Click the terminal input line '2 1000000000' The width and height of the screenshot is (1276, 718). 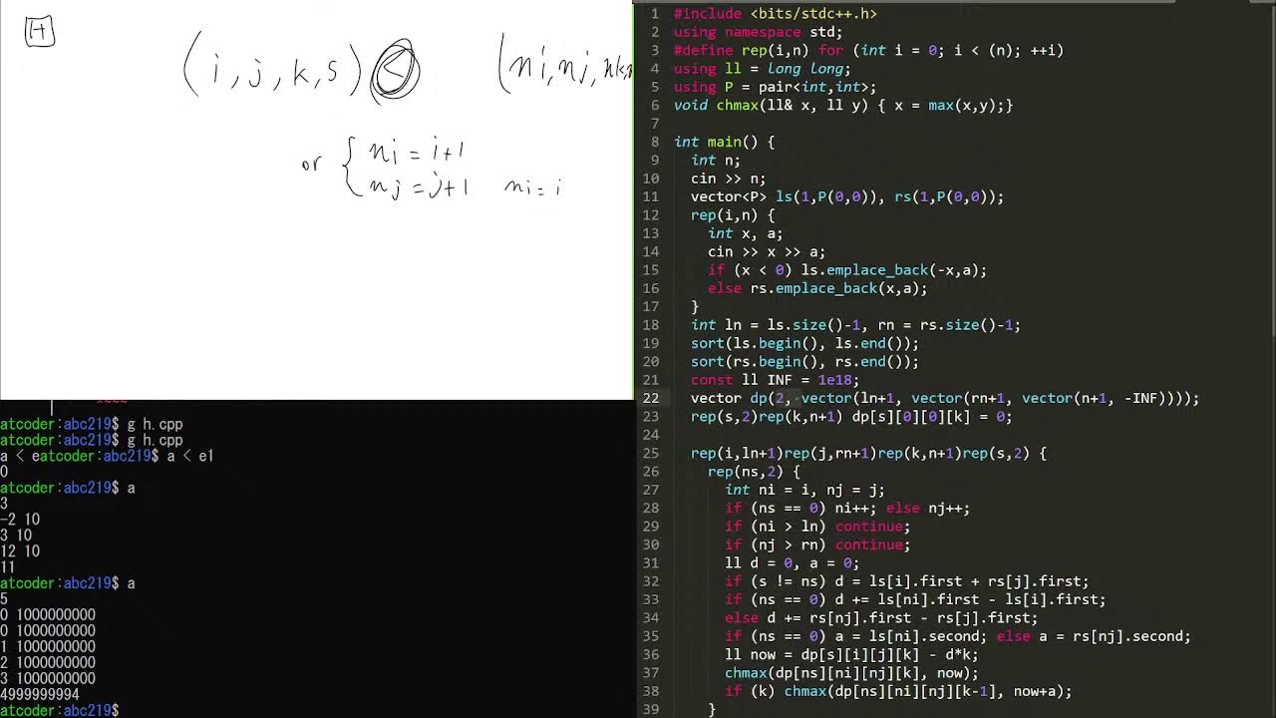(x=48, y=663)
